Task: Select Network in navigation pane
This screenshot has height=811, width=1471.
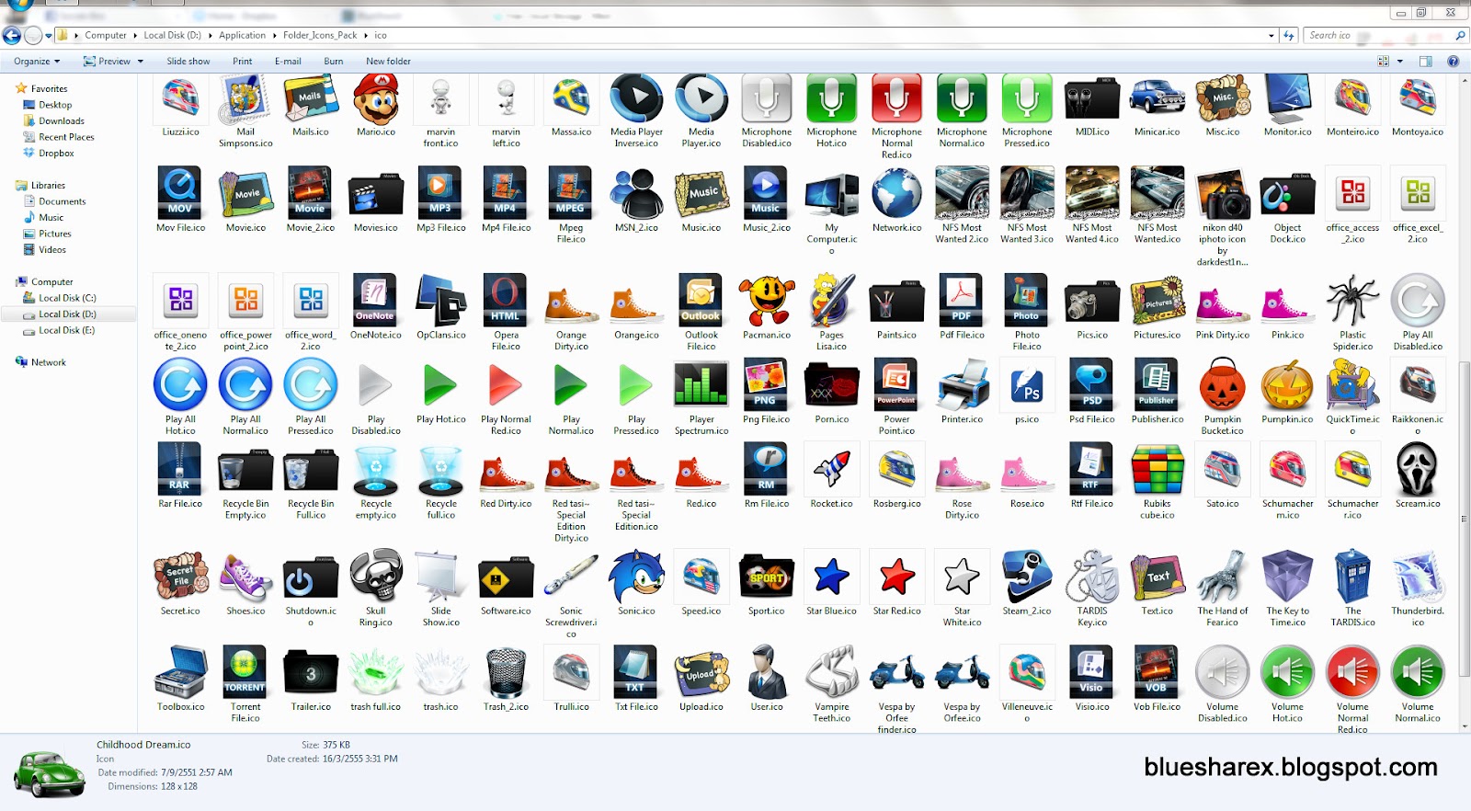Action: [x=48, y=362]
